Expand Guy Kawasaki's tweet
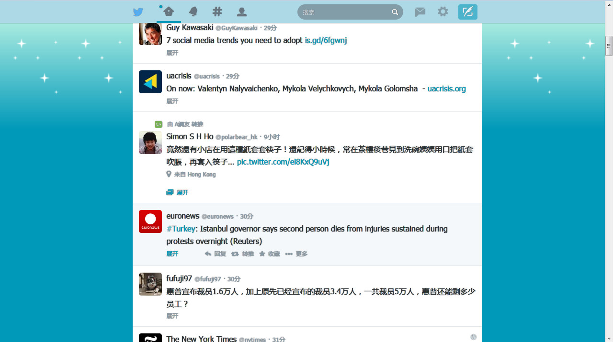The width and height of the screenshot is (613, 342). click(x=172, y=53)
